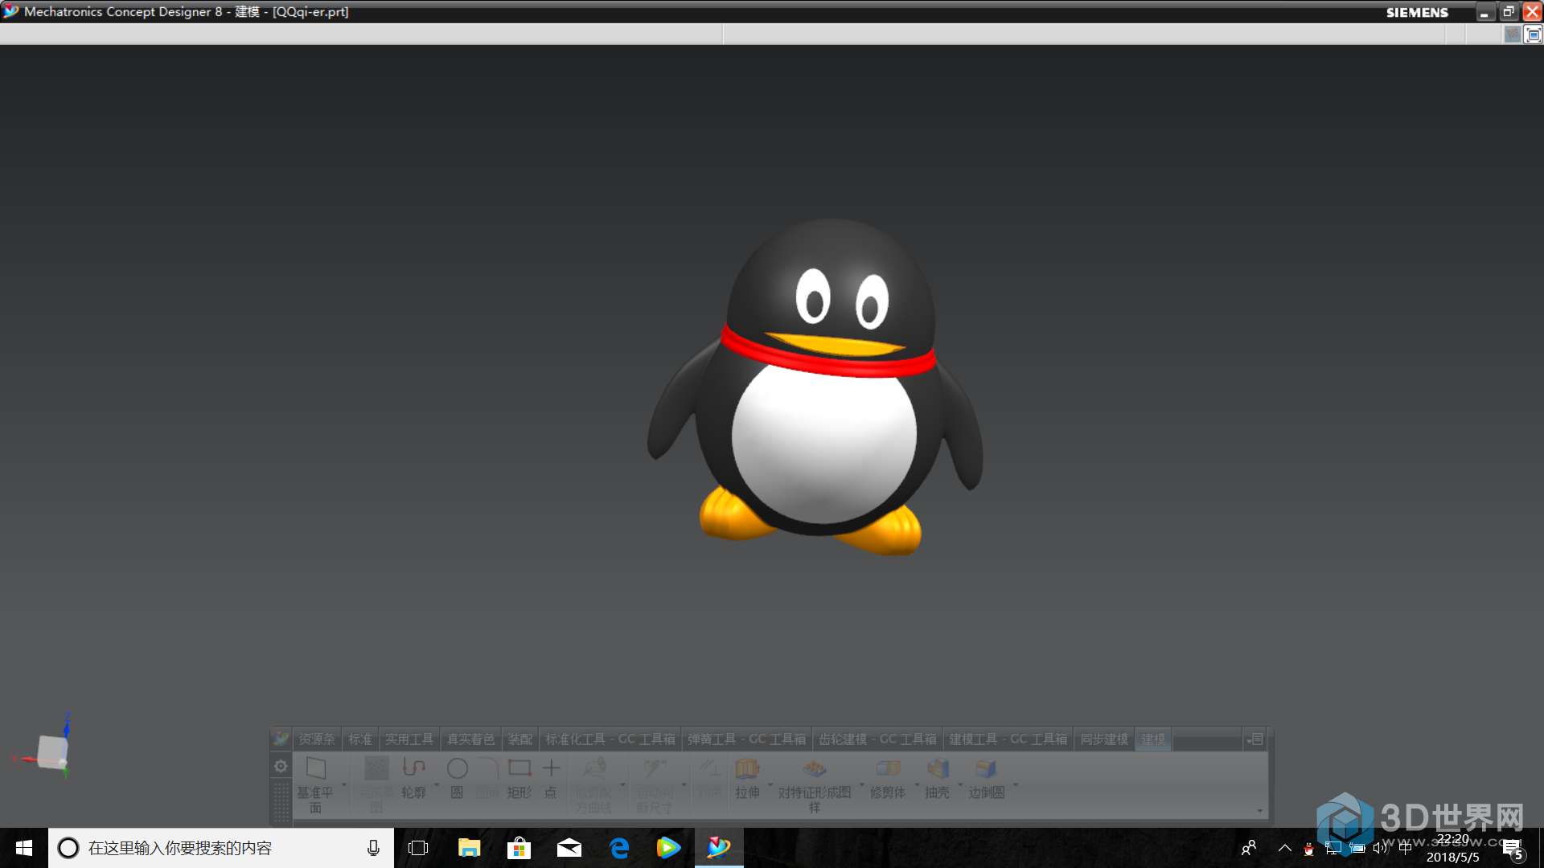Open clock showing 22:20 2018/5/5
1544x868 pixels.
(1453, 848)
